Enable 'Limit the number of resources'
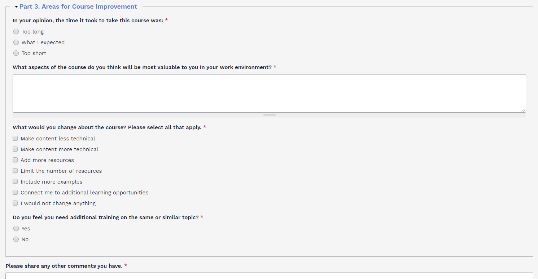 pyautogui.click(x=15, y=171)
